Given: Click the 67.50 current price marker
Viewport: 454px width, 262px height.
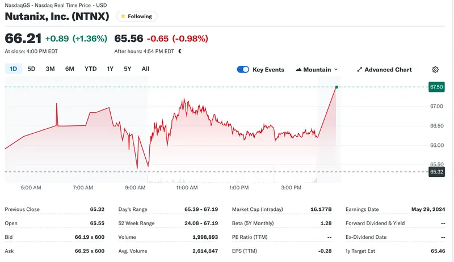Looking at the screenshot, I should click(x=436, y=87).
